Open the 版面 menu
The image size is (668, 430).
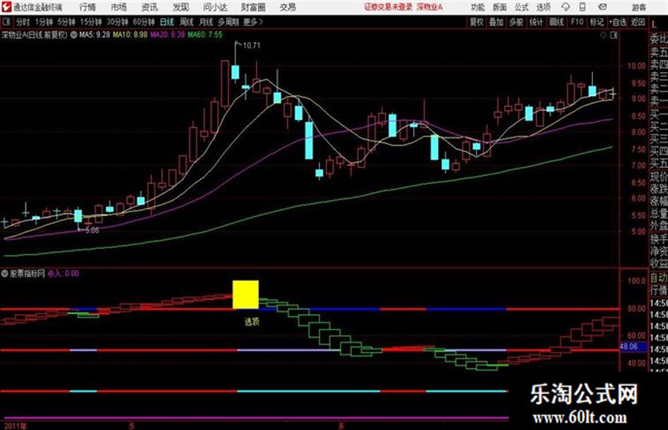(x=500, y=7)
